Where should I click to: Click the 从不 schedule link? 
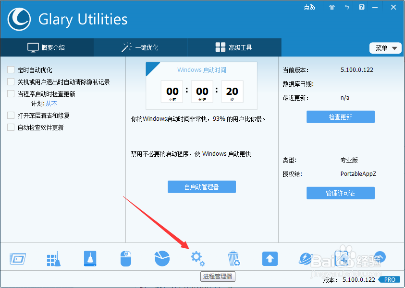51,104
